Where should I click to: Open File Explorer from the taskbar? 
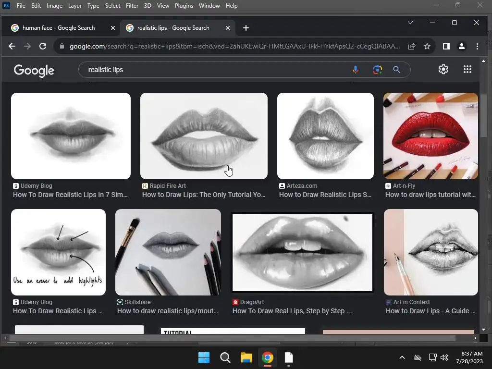(x=246, y=357)
